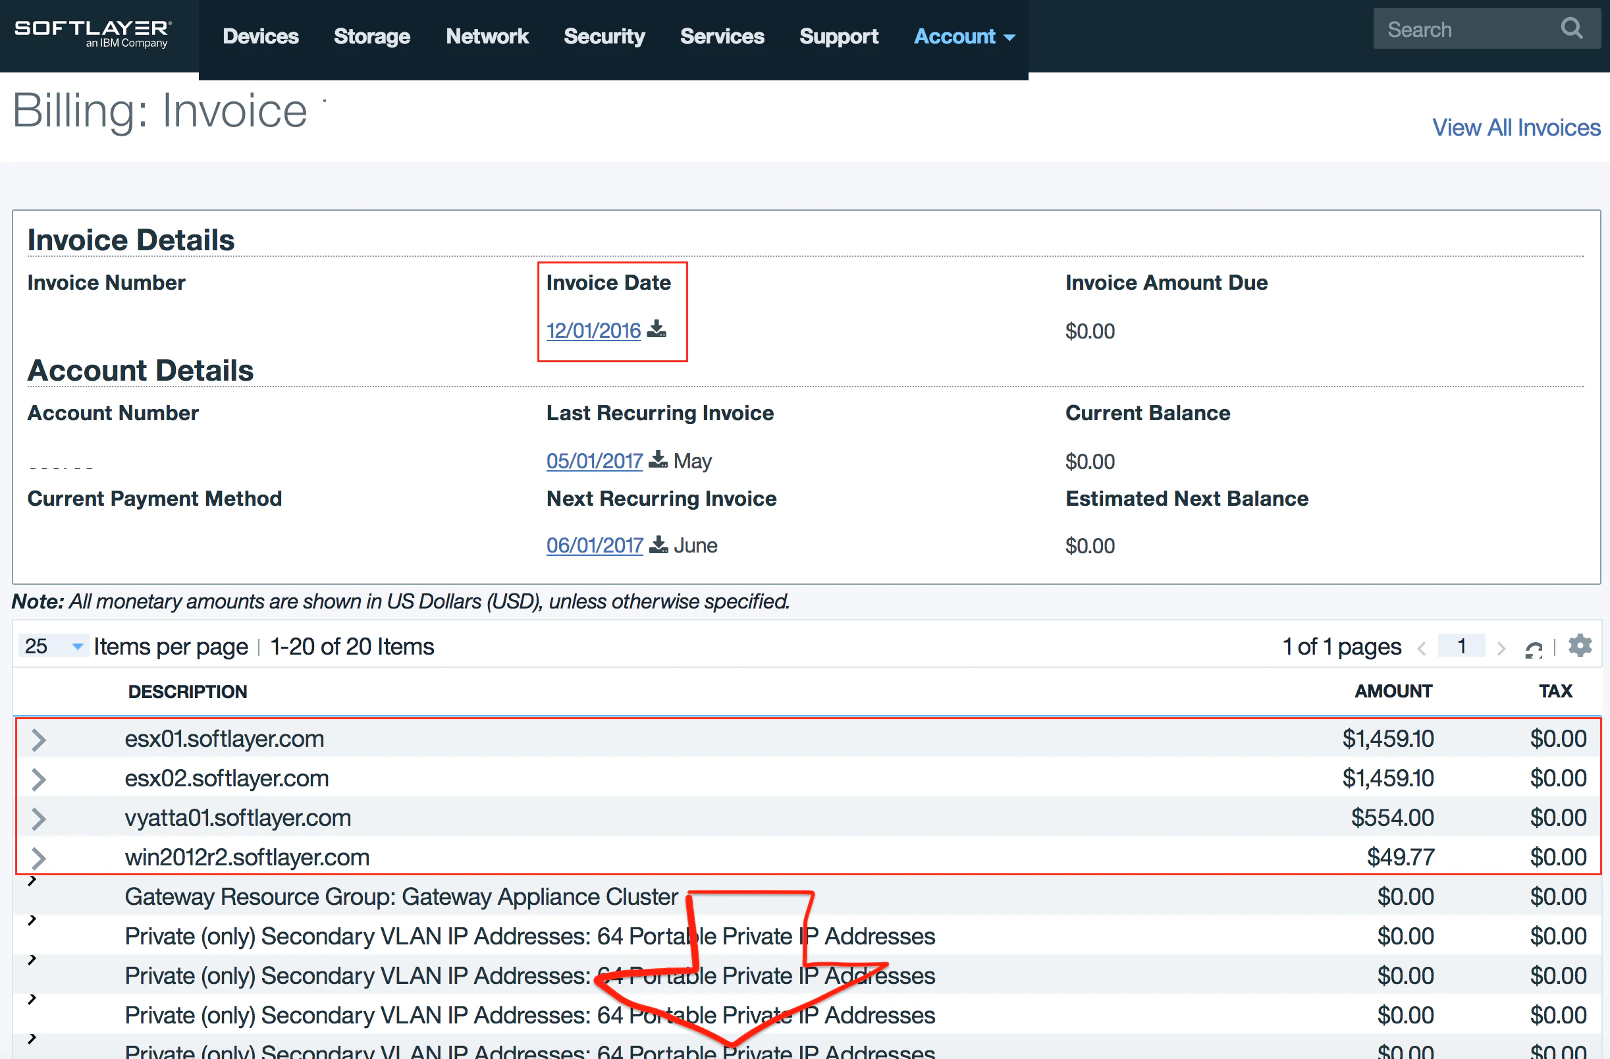
Task: Open the 06/01/2017 next recurring invoice link
Action: tap(595, 545)
